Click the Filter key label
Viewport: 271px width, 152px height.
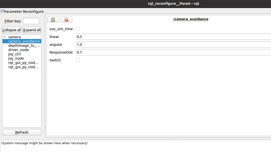[13, 21]
